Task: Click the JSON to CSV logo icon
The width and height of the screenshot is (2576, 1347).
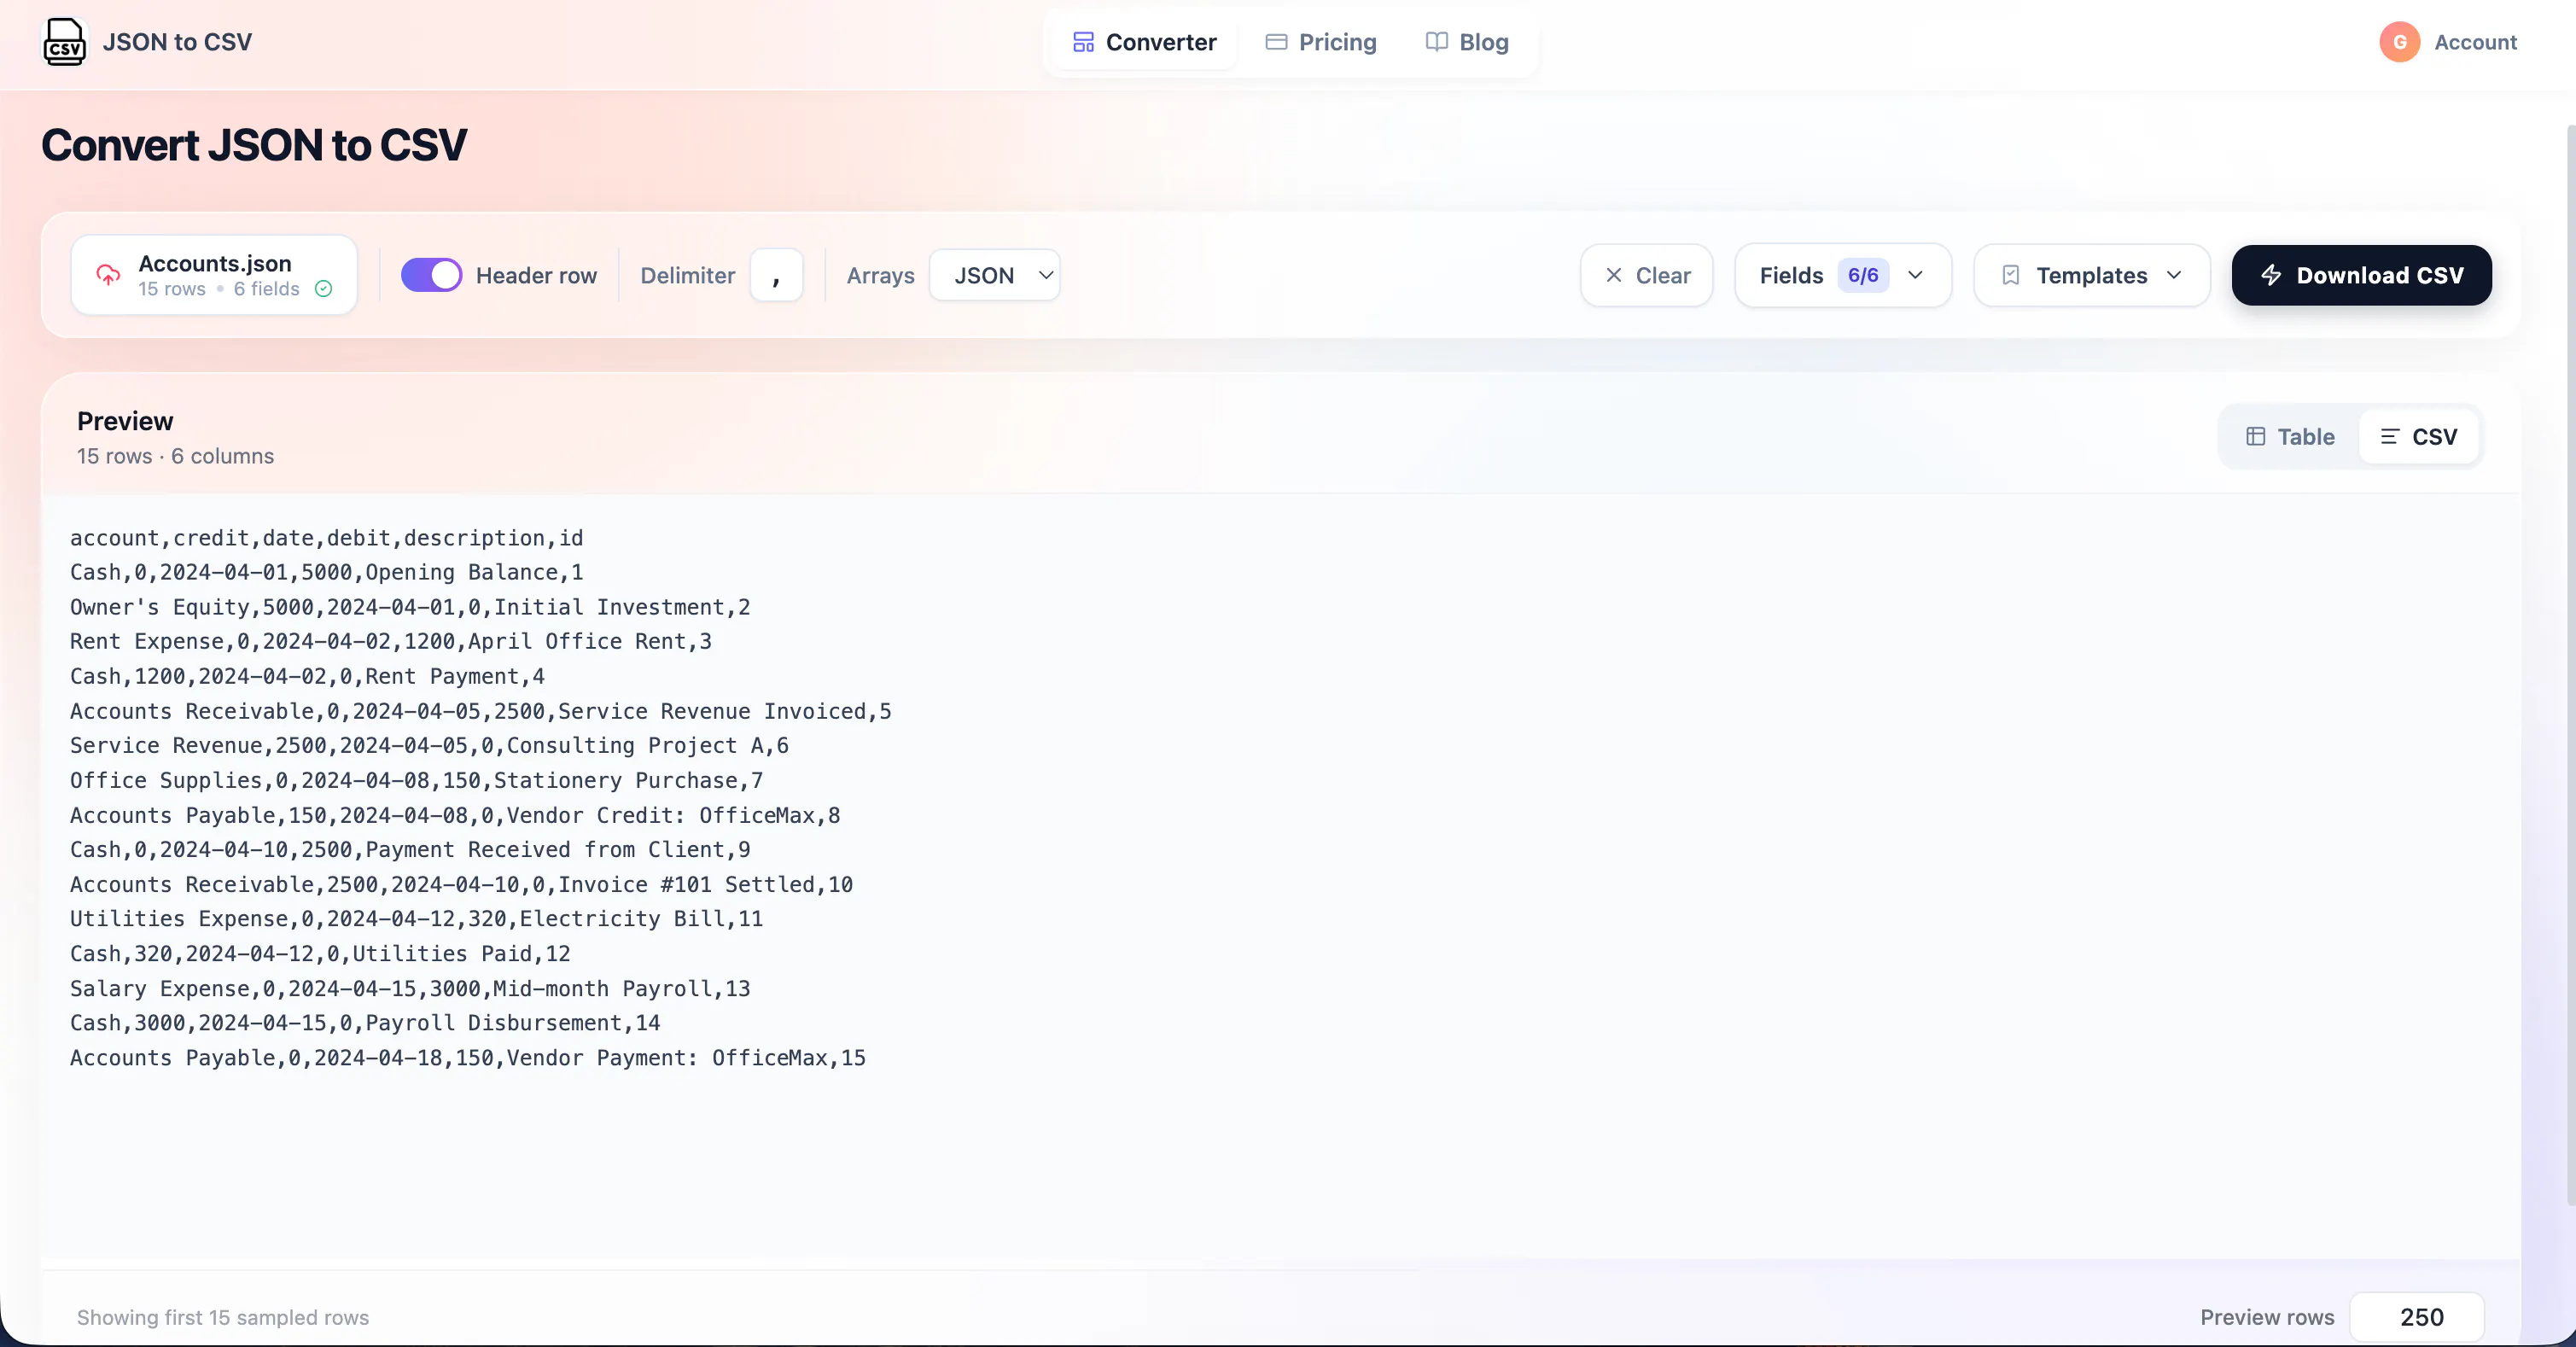Action: point(65,42)
